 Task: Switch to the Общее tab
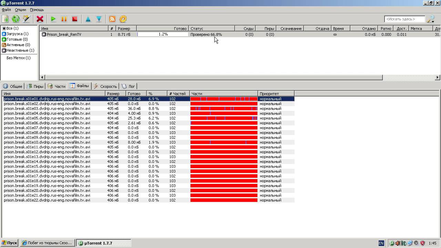[13, 86]
